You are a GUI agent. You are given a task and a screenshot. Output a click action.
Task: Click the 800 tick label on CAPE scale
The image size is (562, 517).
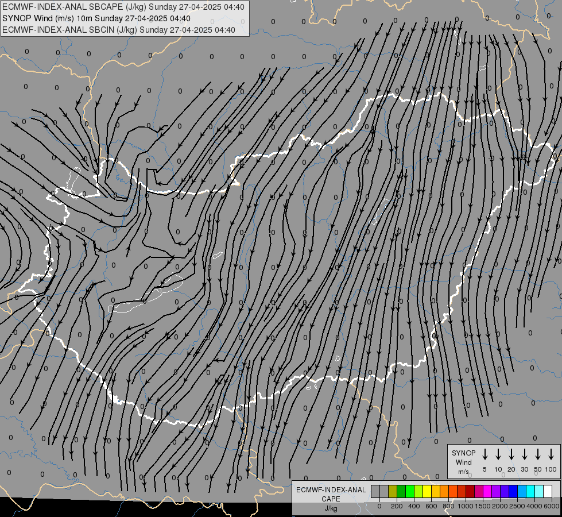click(448, 506)
